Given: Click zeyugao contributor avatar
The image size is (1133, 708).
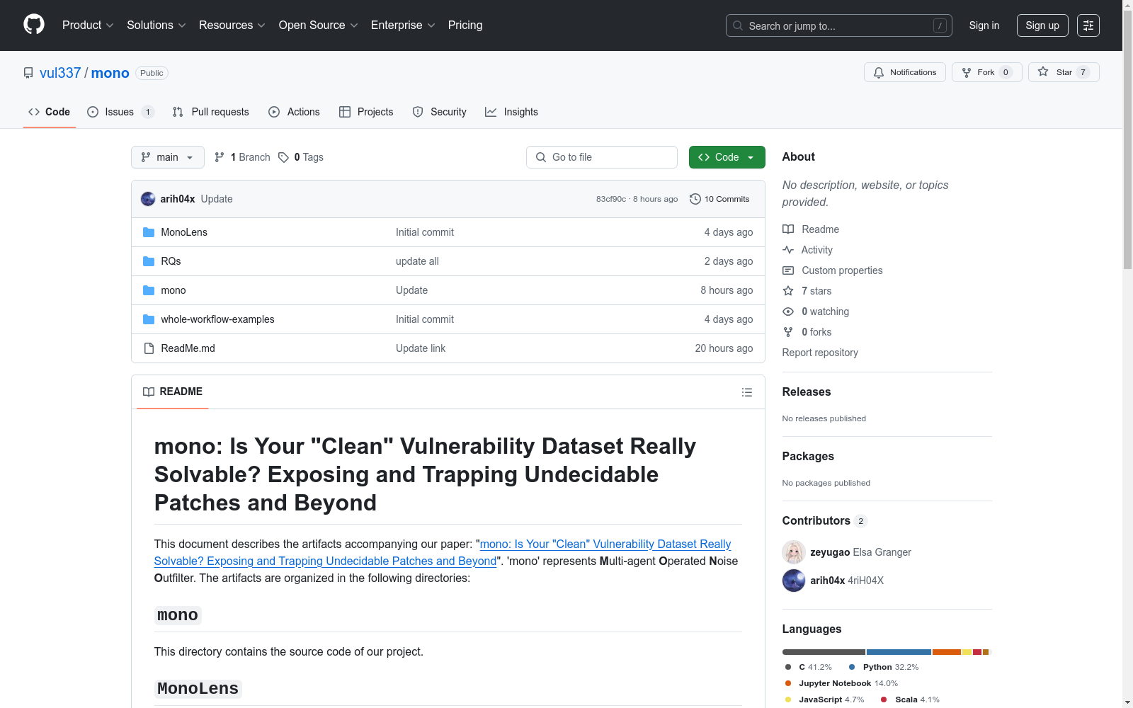Looking at the screenshot, I should pyautogui.click(x=794, y=552).
